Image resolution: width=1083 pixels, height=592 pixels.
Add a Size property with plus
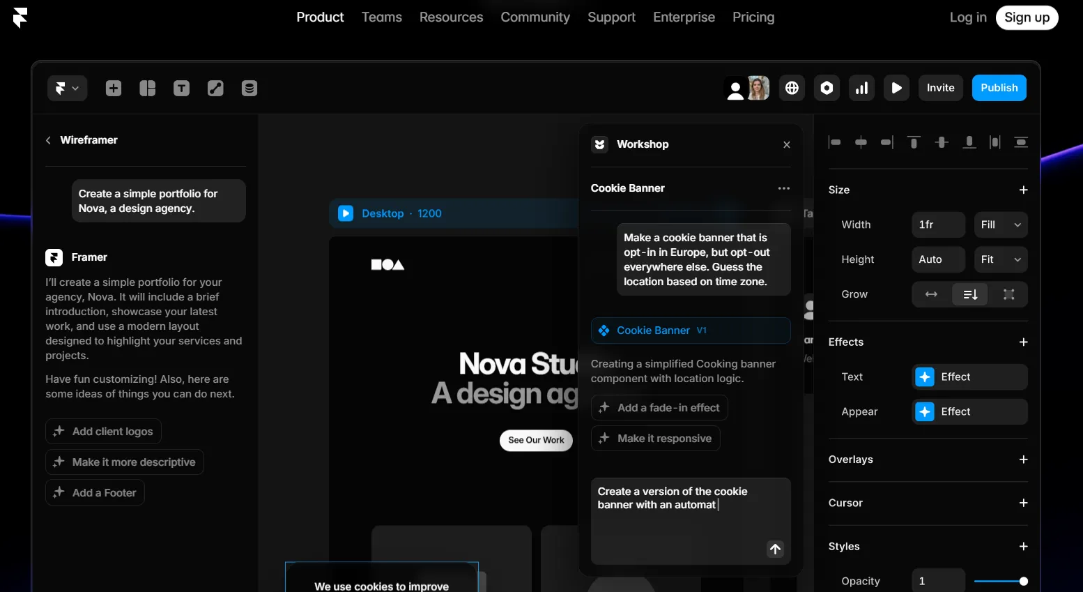1023,190
